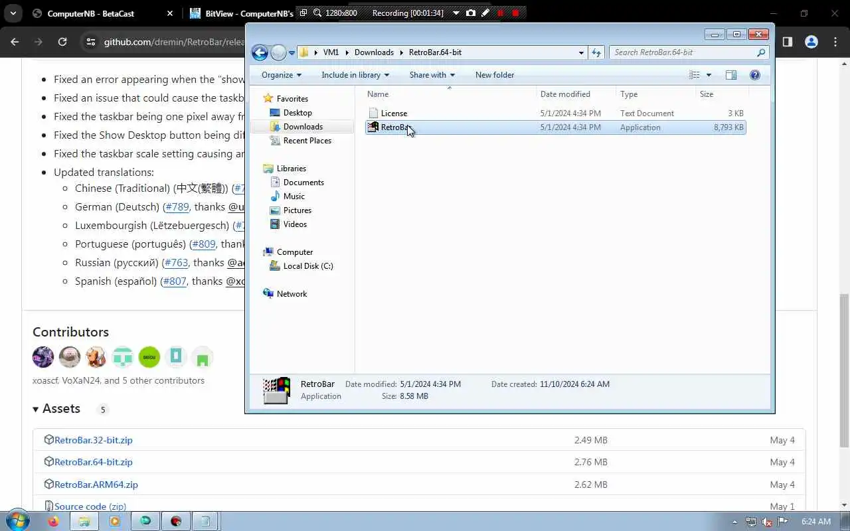Open address bar history dropdown in Explorer
Screen dimensions: 850x531
point(581,52)
